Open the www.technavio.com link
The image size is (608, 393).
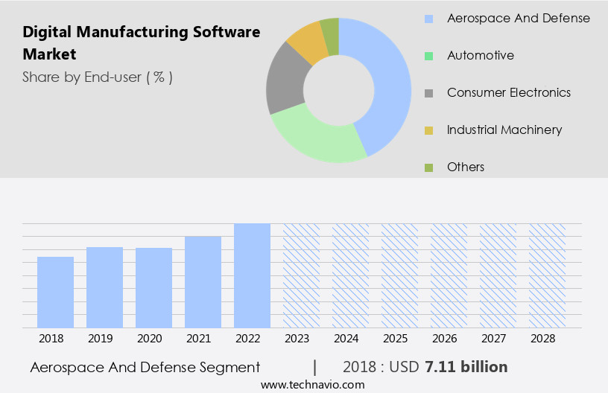[x=312, y=385]
